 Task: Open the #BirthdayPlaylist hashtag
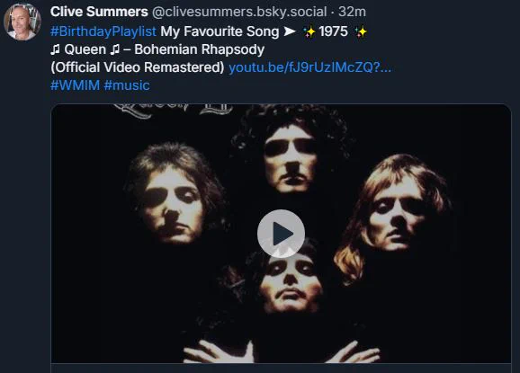(x=103, y=31)
